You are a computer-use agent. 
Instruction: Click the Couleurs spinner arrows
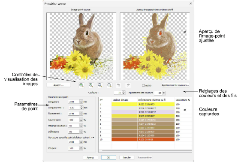tap(124, 93)
